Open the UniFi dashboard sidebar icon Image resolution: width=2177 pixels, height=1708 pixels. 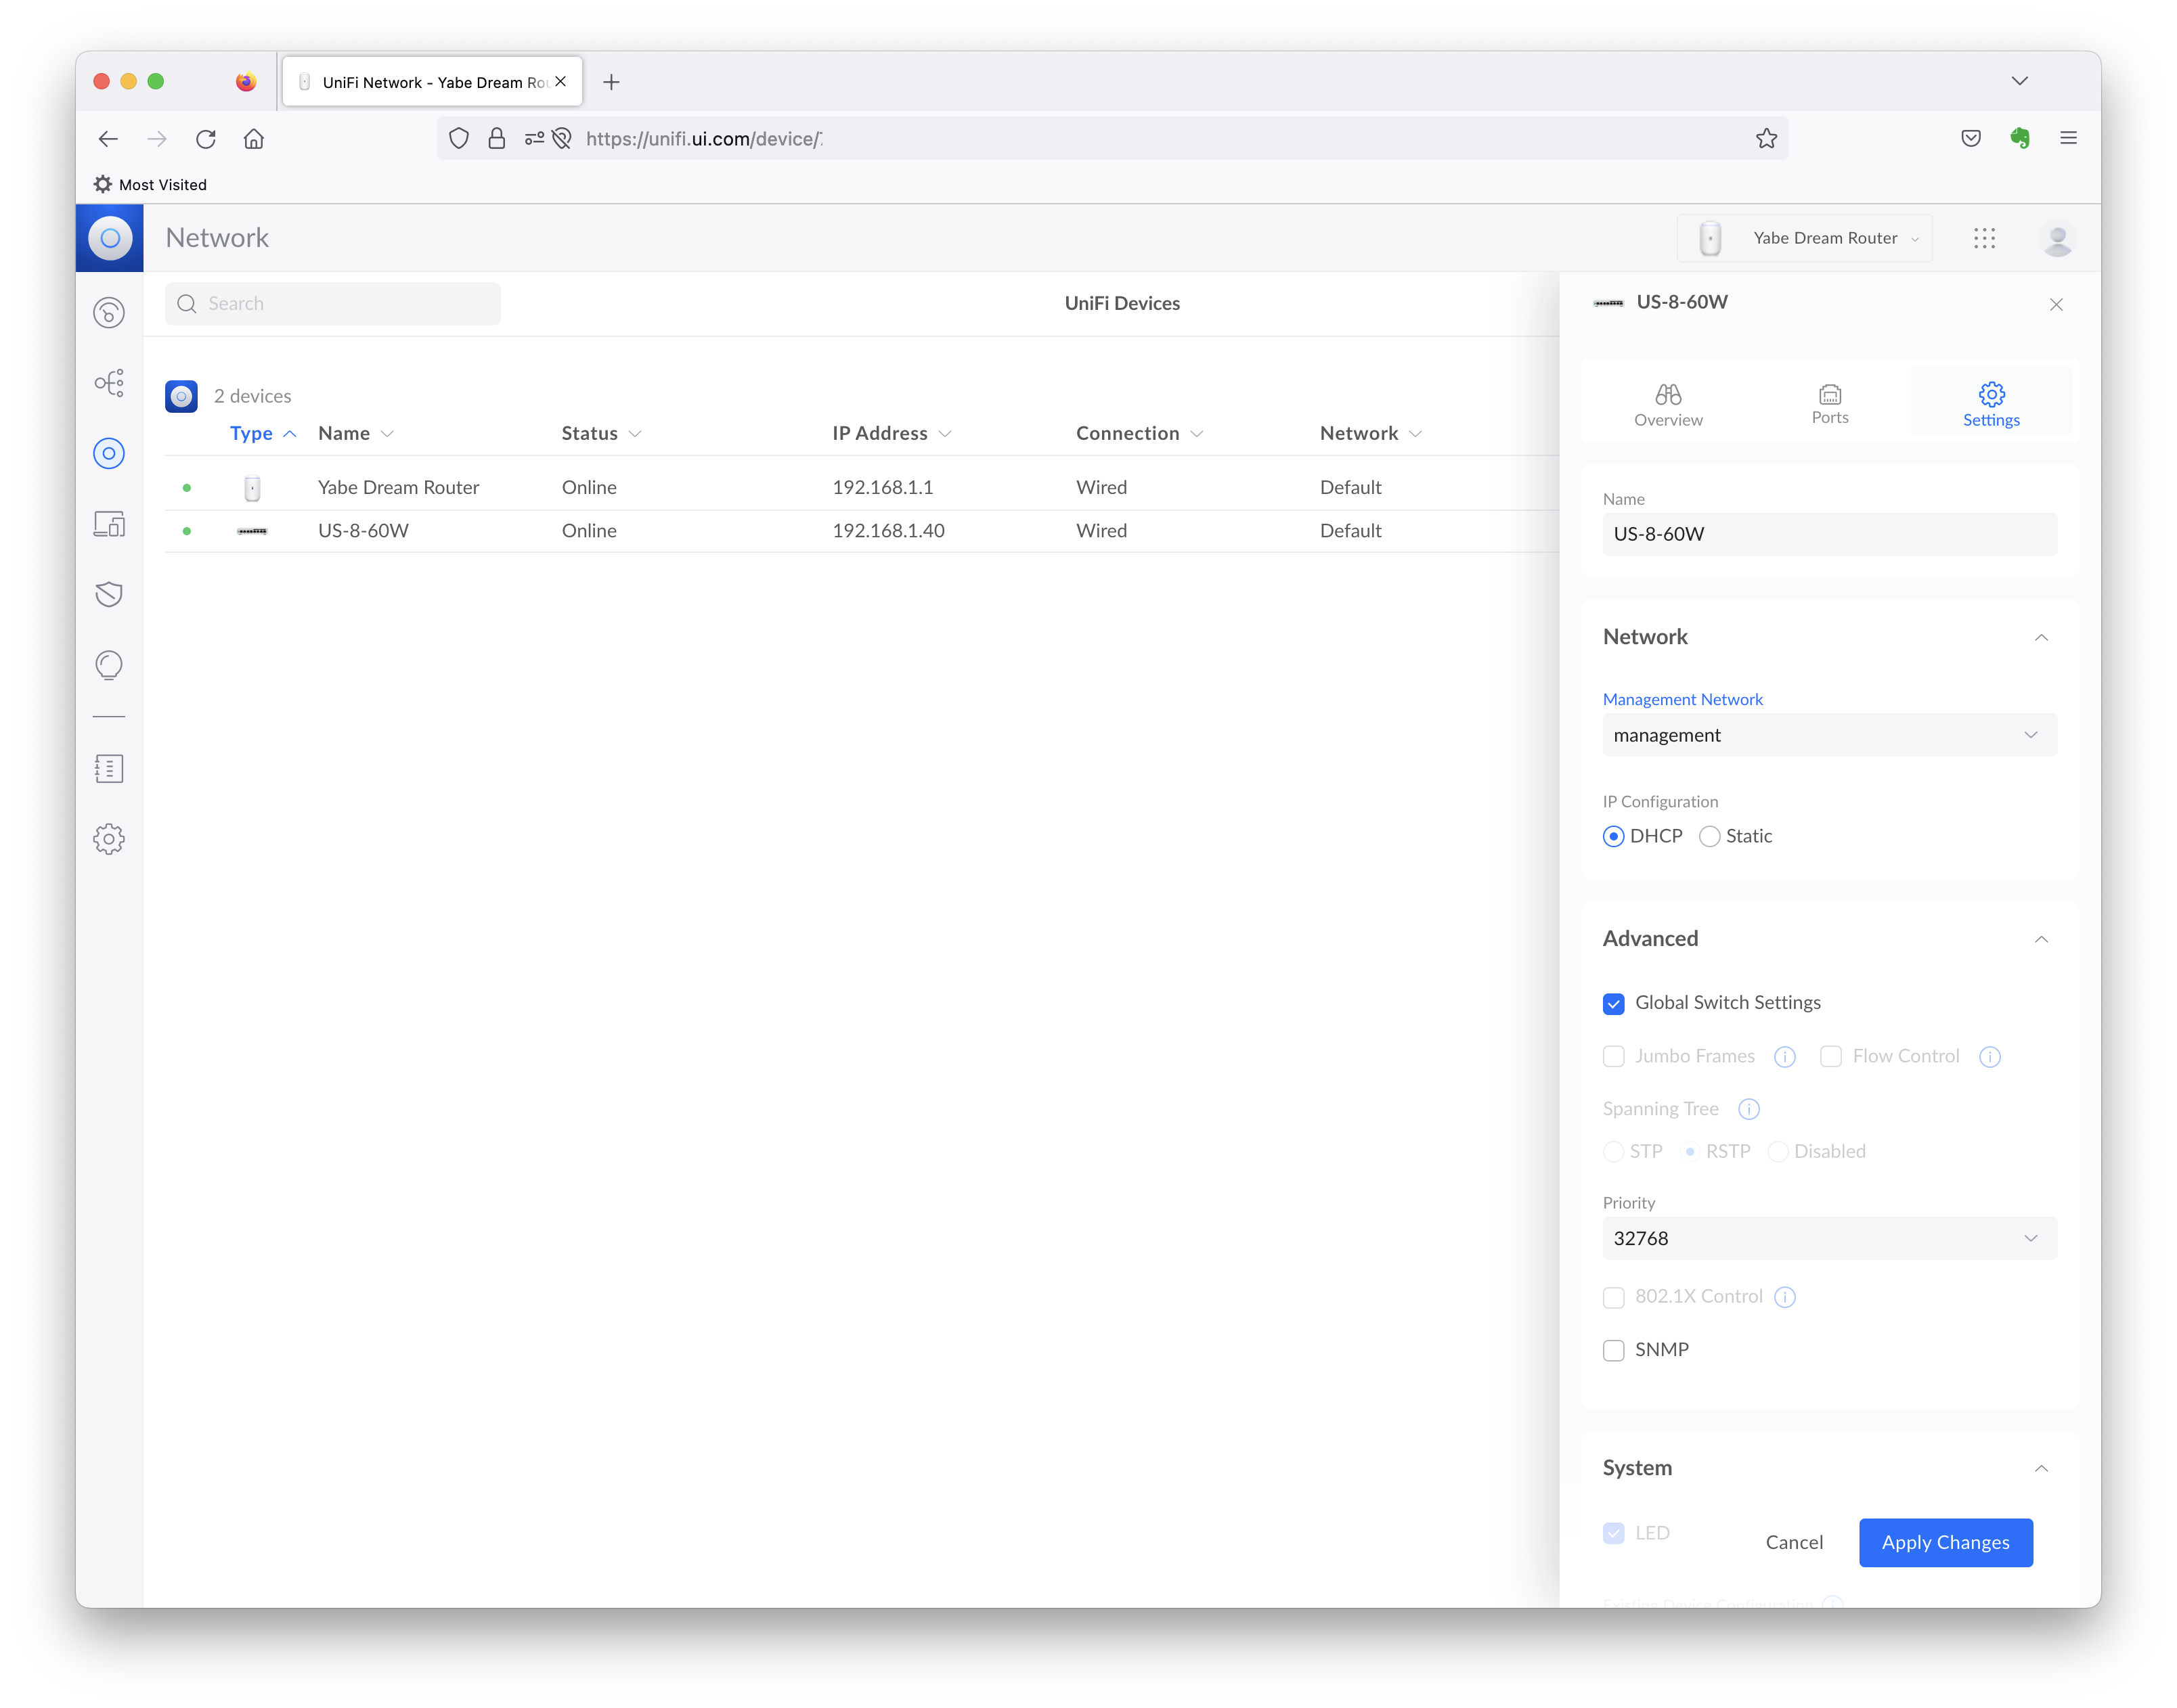[108, 312]
